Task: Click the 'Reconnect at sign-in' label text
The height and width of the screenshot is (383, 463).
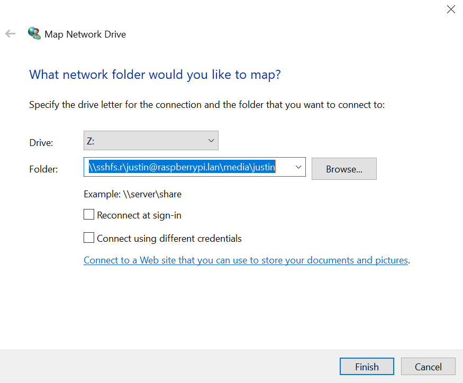Action: coord(139,215)
